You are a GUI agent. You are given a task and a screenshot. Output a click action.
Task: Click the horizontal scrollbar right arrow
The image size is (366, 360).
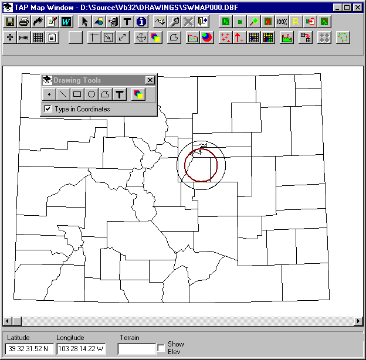pyautogui.click(x=358, y=321)
